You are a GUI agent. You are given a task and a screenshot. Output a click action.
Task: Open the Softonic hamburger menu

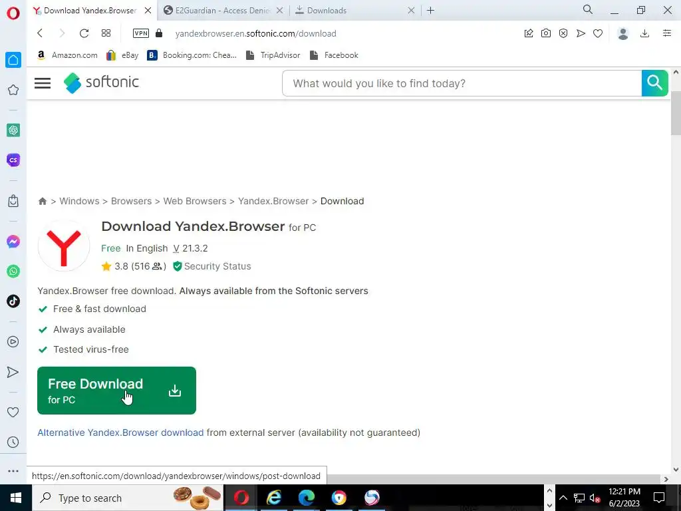pyautogui.click(x=43, y=83)
